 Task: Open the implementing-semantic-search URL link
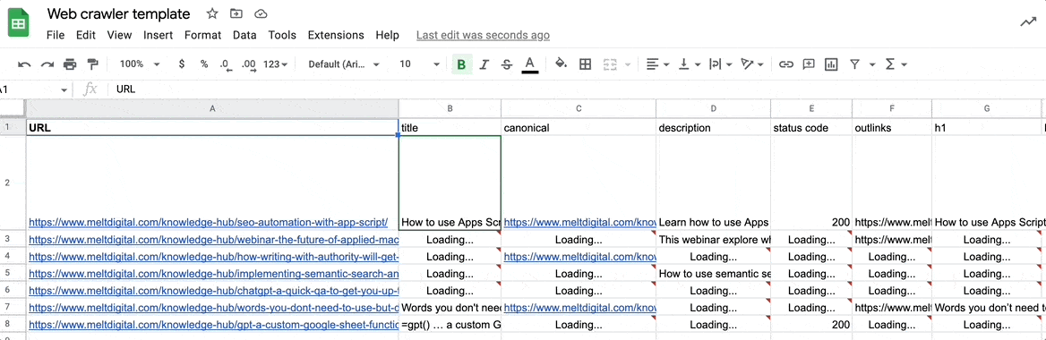[213, 273]
